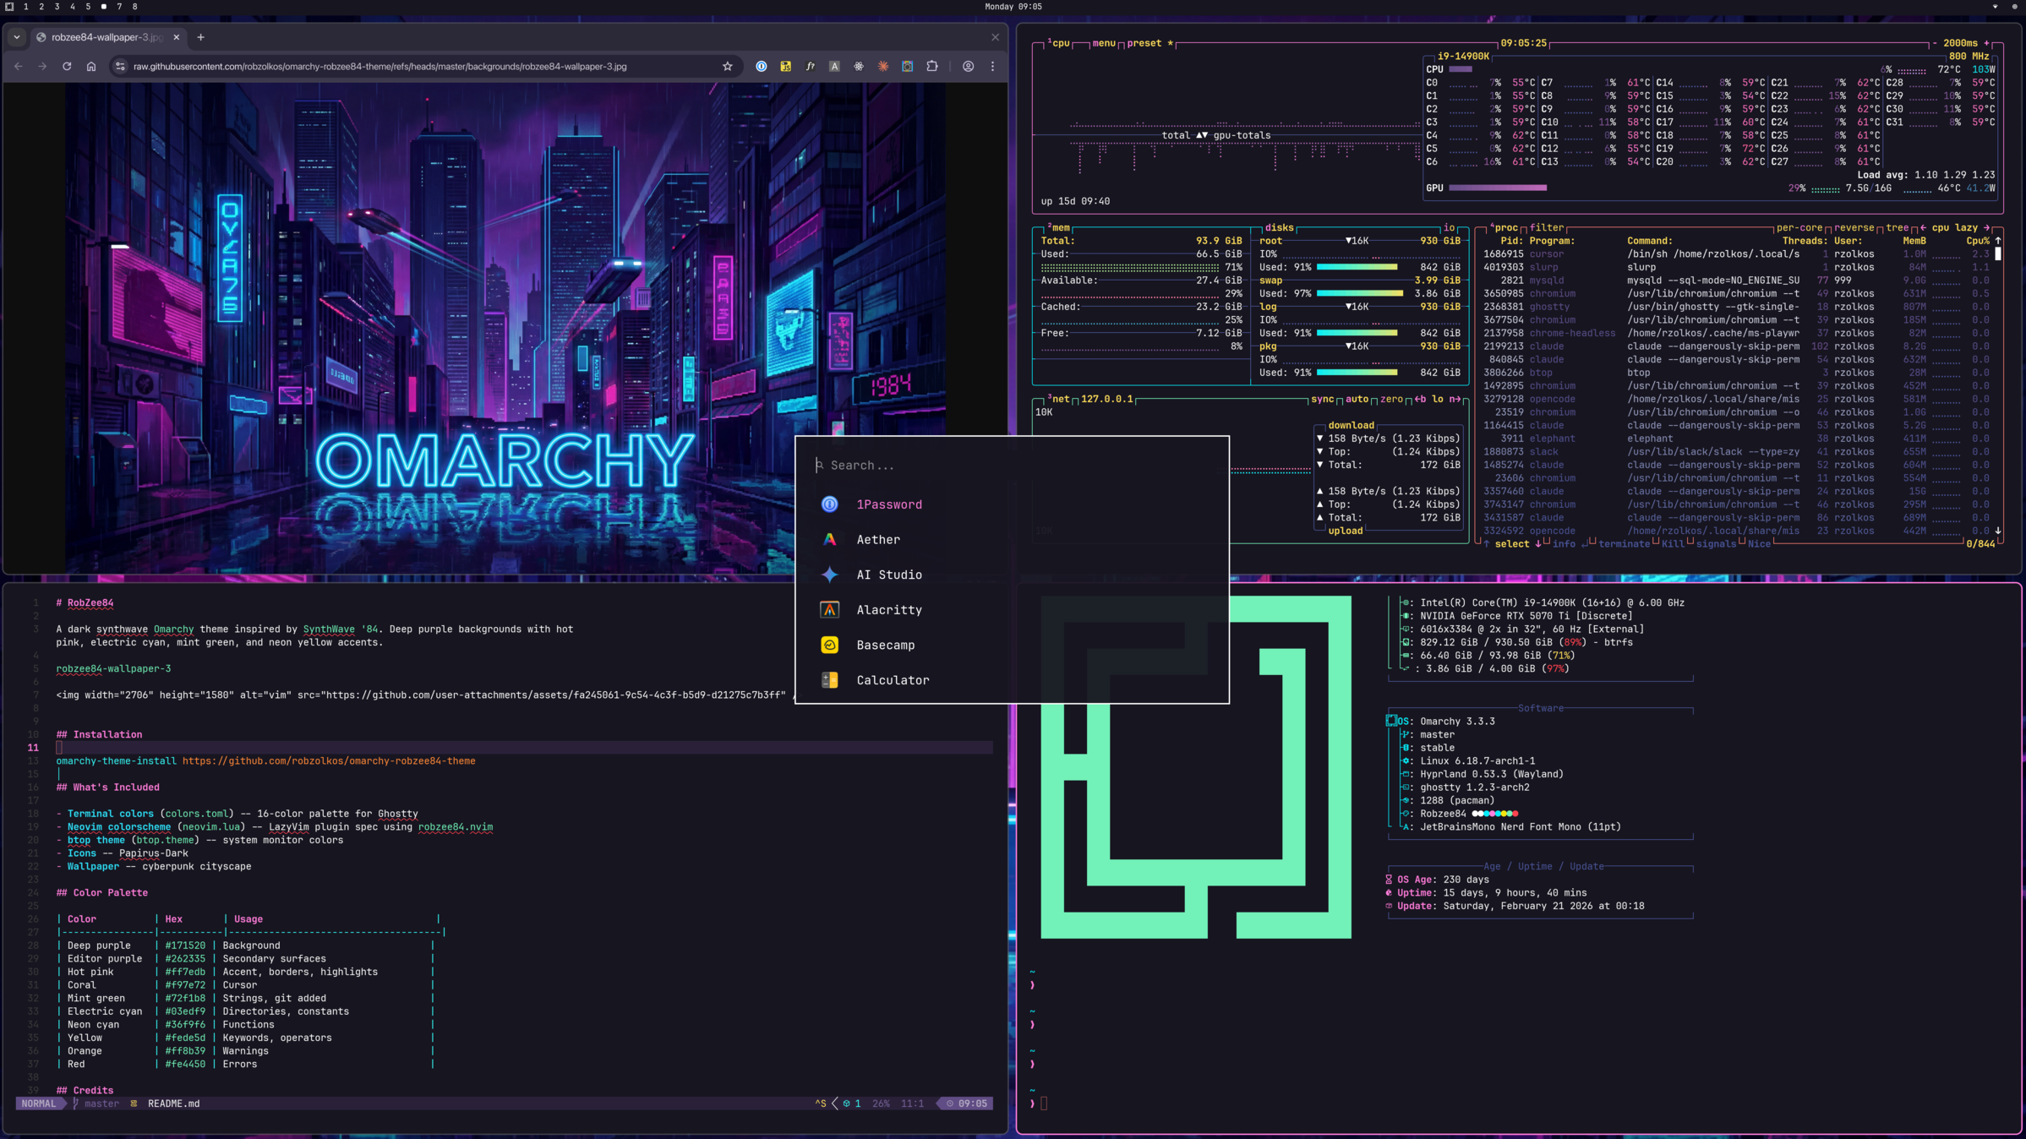Screen dimensions: 2026x1139
Task: Expand the tab search dropdown arrow
Action: (x=17, y=37)
